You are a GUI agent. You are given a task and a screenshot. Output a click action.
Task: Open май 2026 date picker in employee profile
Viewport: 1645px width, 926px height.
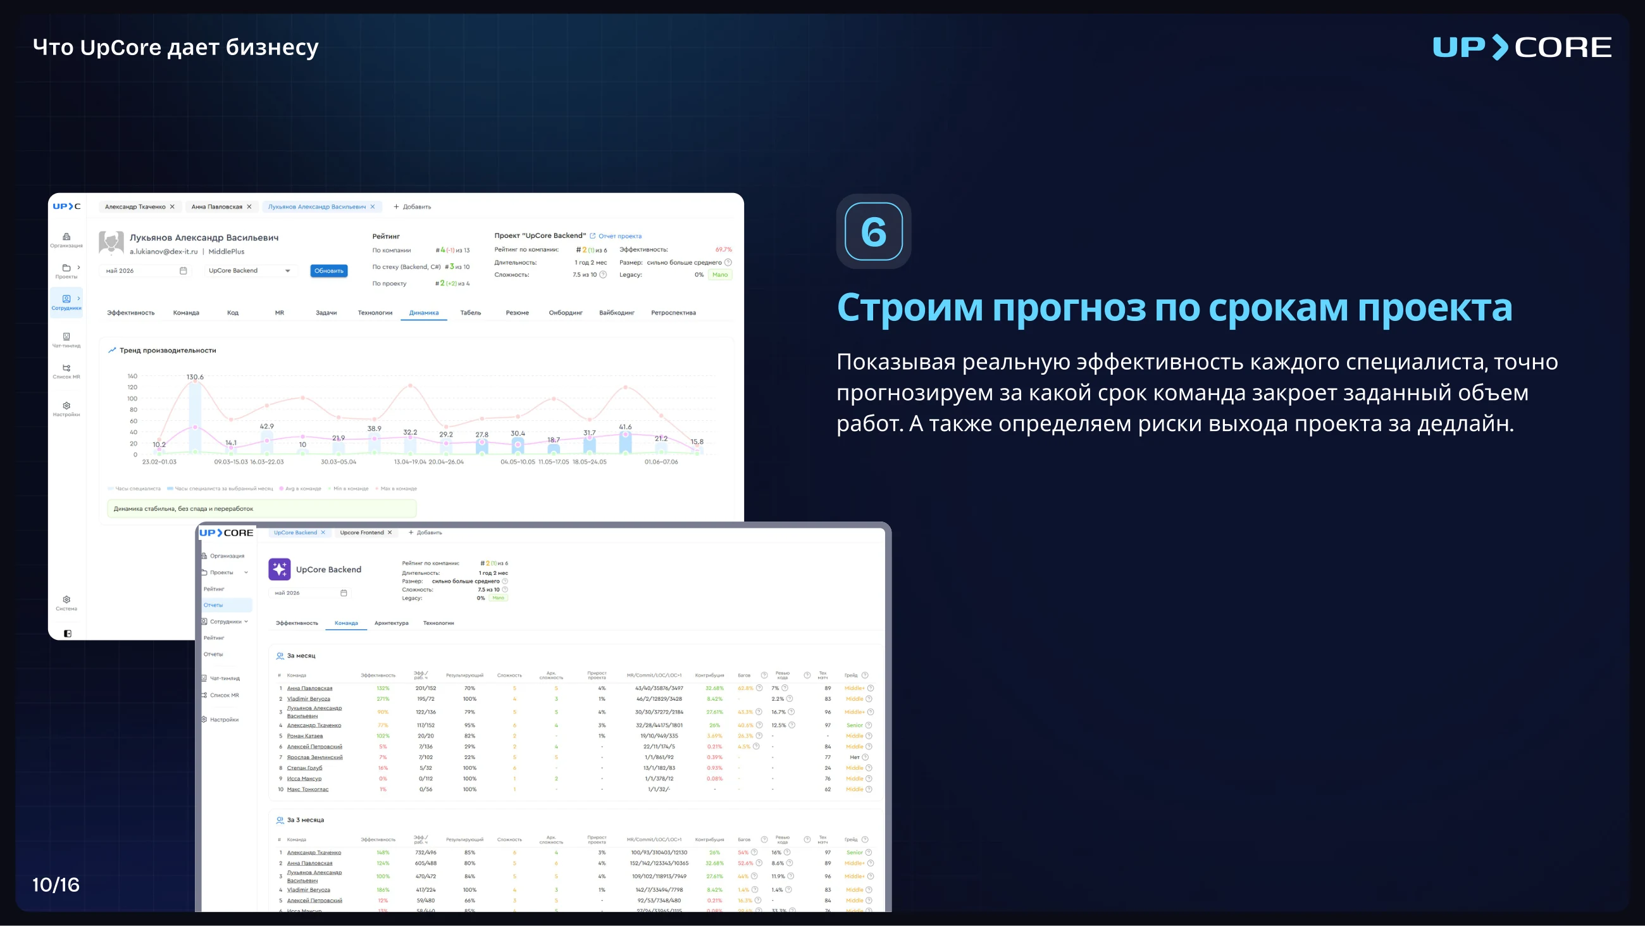click(146, 270)
